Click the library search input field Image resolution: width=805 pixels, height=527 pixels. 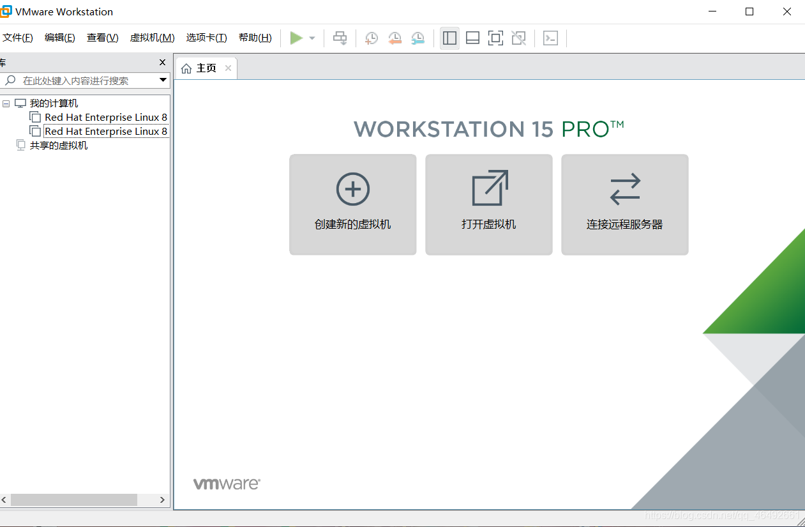pos(85,80)
